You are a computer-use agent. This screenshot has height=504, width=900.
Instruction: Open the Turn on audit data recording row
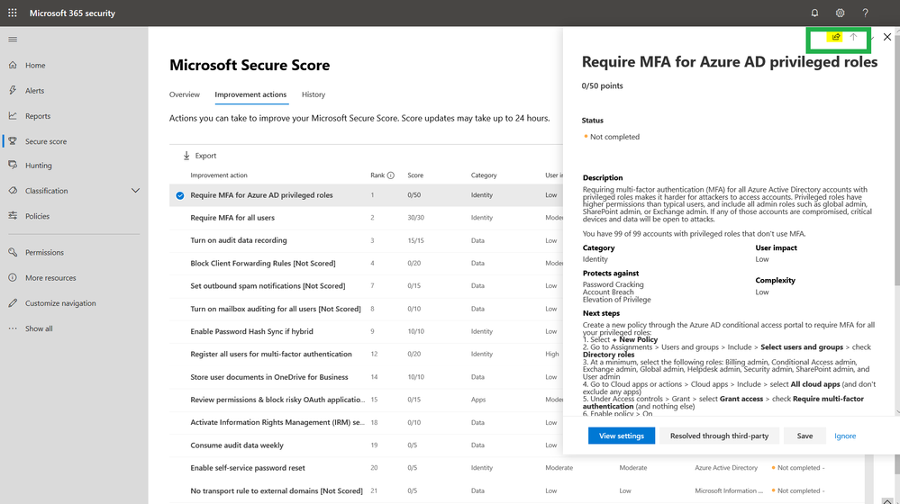point(366,241)
